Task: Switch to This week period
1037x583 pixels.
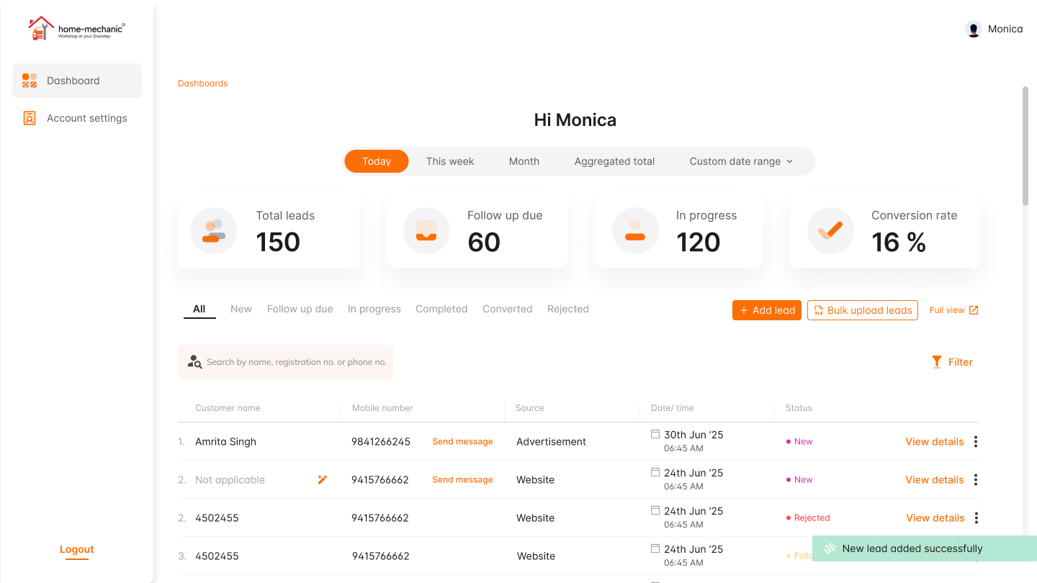Action: pyautogui.click(x=450, y=161)
